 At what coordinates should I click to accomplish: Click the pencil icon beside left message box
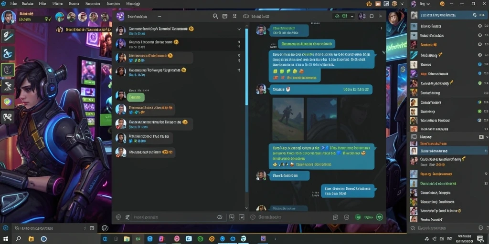[x=127, y=217]
